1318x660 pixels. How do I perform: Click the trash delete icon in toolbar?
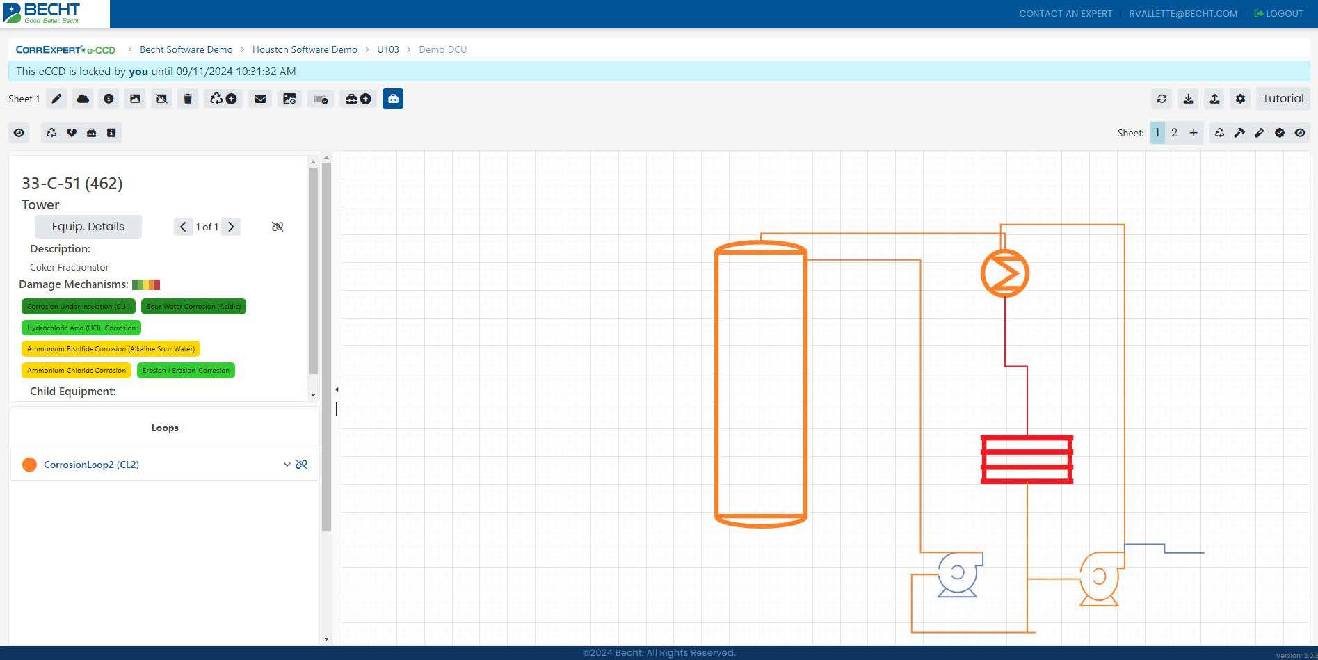tap(188, 99)
